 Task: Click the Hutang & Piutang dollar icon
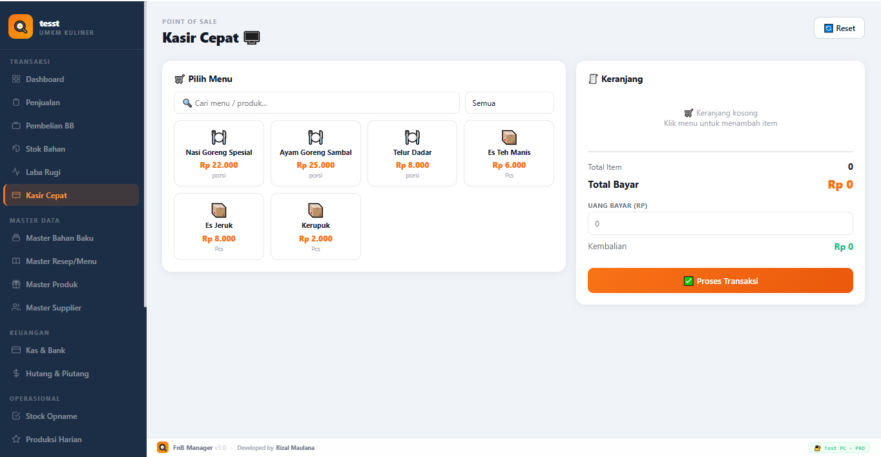coord(17,373)
